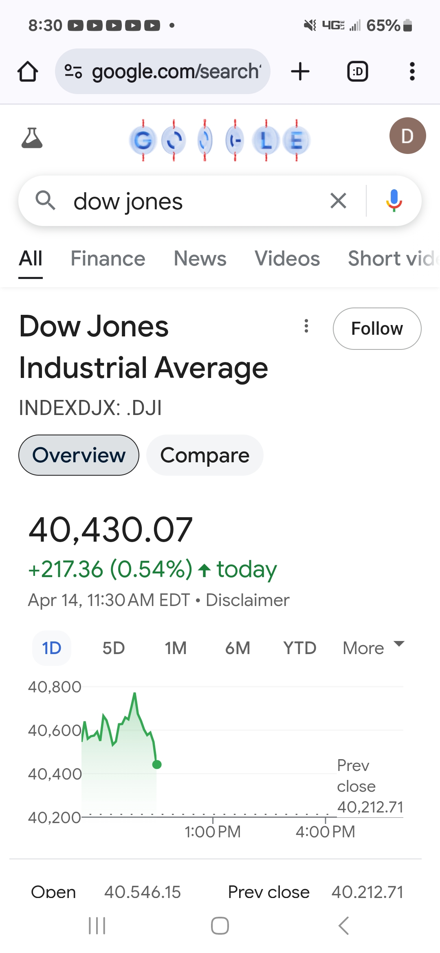The height and width of the screenshot is (953, 440).
Task: Select the Overview chip
Action: (79, 455)
